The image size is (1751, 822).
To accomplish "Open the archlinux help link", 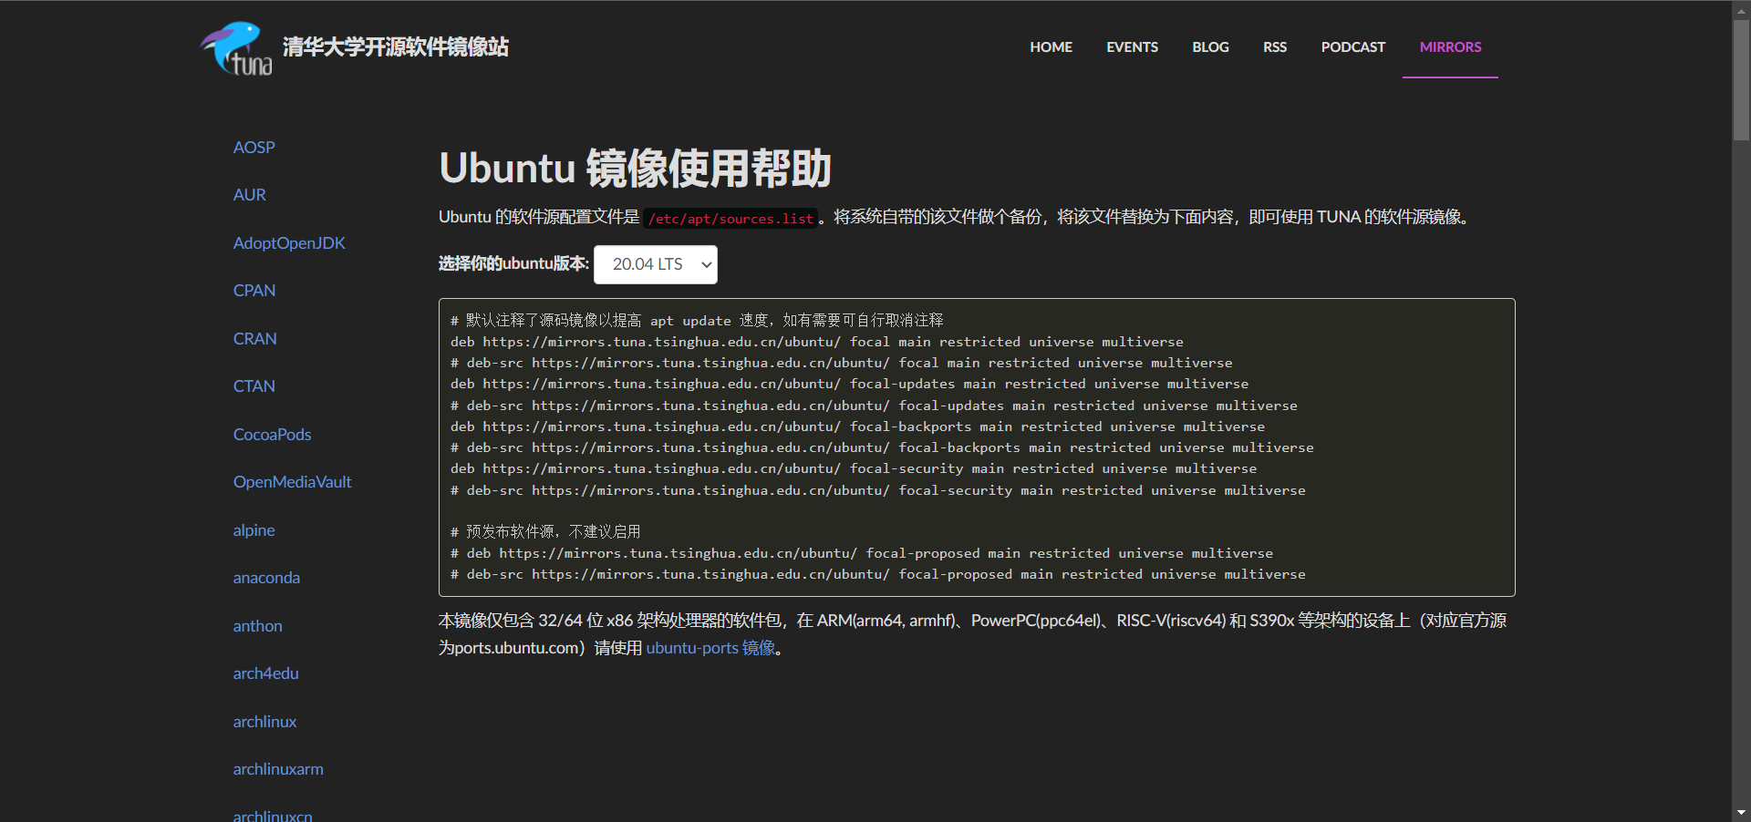I will point(264,722).
